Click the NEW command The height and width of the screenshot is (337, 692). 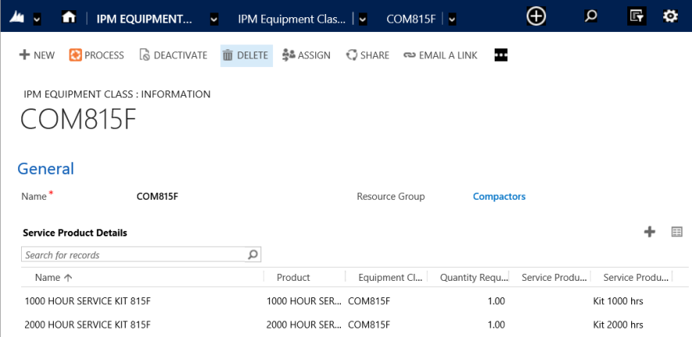pyautogui.click(x=37, y=55)
